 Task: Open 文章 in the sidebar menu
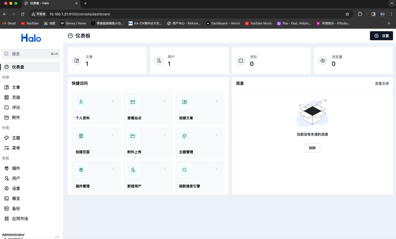point(16,87)
